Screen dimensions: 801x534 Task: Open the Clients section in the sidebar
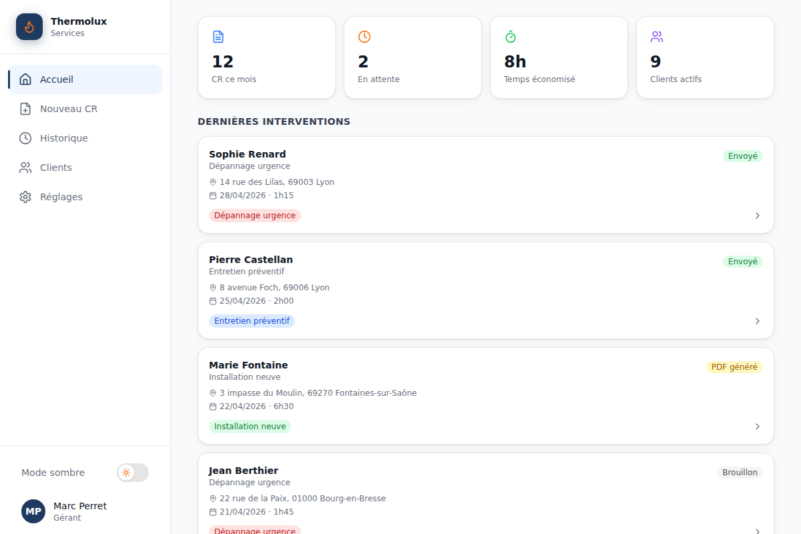pyautogui.click(x=85, y=168)
